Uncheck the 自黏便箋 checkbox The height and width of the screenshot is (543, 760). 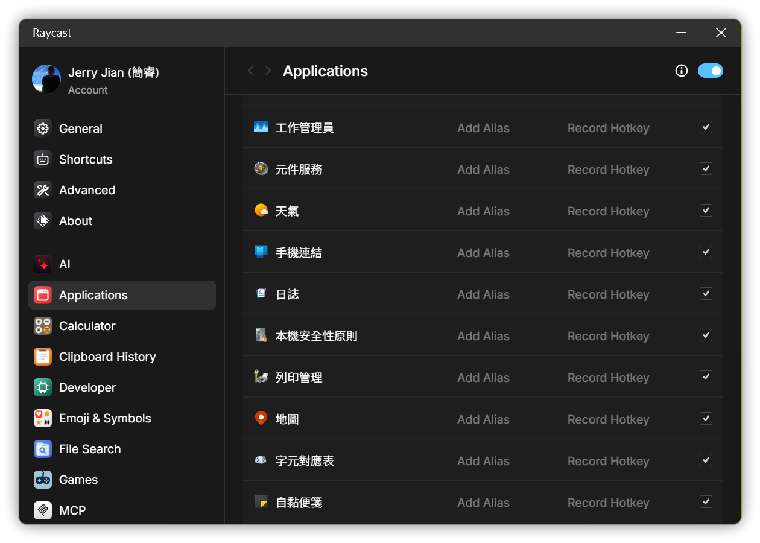tap(706, 502)
